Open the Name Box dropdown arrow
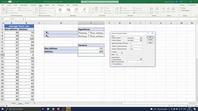Image resolution: width=198 pixels, height=111 pixels. pos(10,19)
